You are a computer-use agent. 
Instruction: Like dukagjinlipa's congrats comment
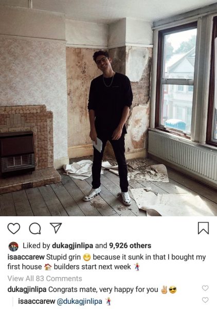205,288
